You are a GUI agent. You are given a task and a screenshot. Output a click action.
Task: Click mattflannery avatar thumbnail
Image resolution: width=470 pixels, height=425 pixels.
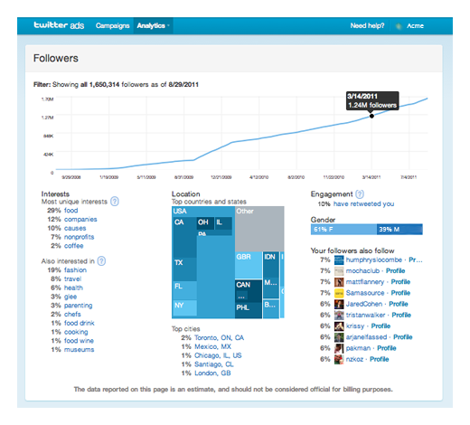(x=339, y=282)
